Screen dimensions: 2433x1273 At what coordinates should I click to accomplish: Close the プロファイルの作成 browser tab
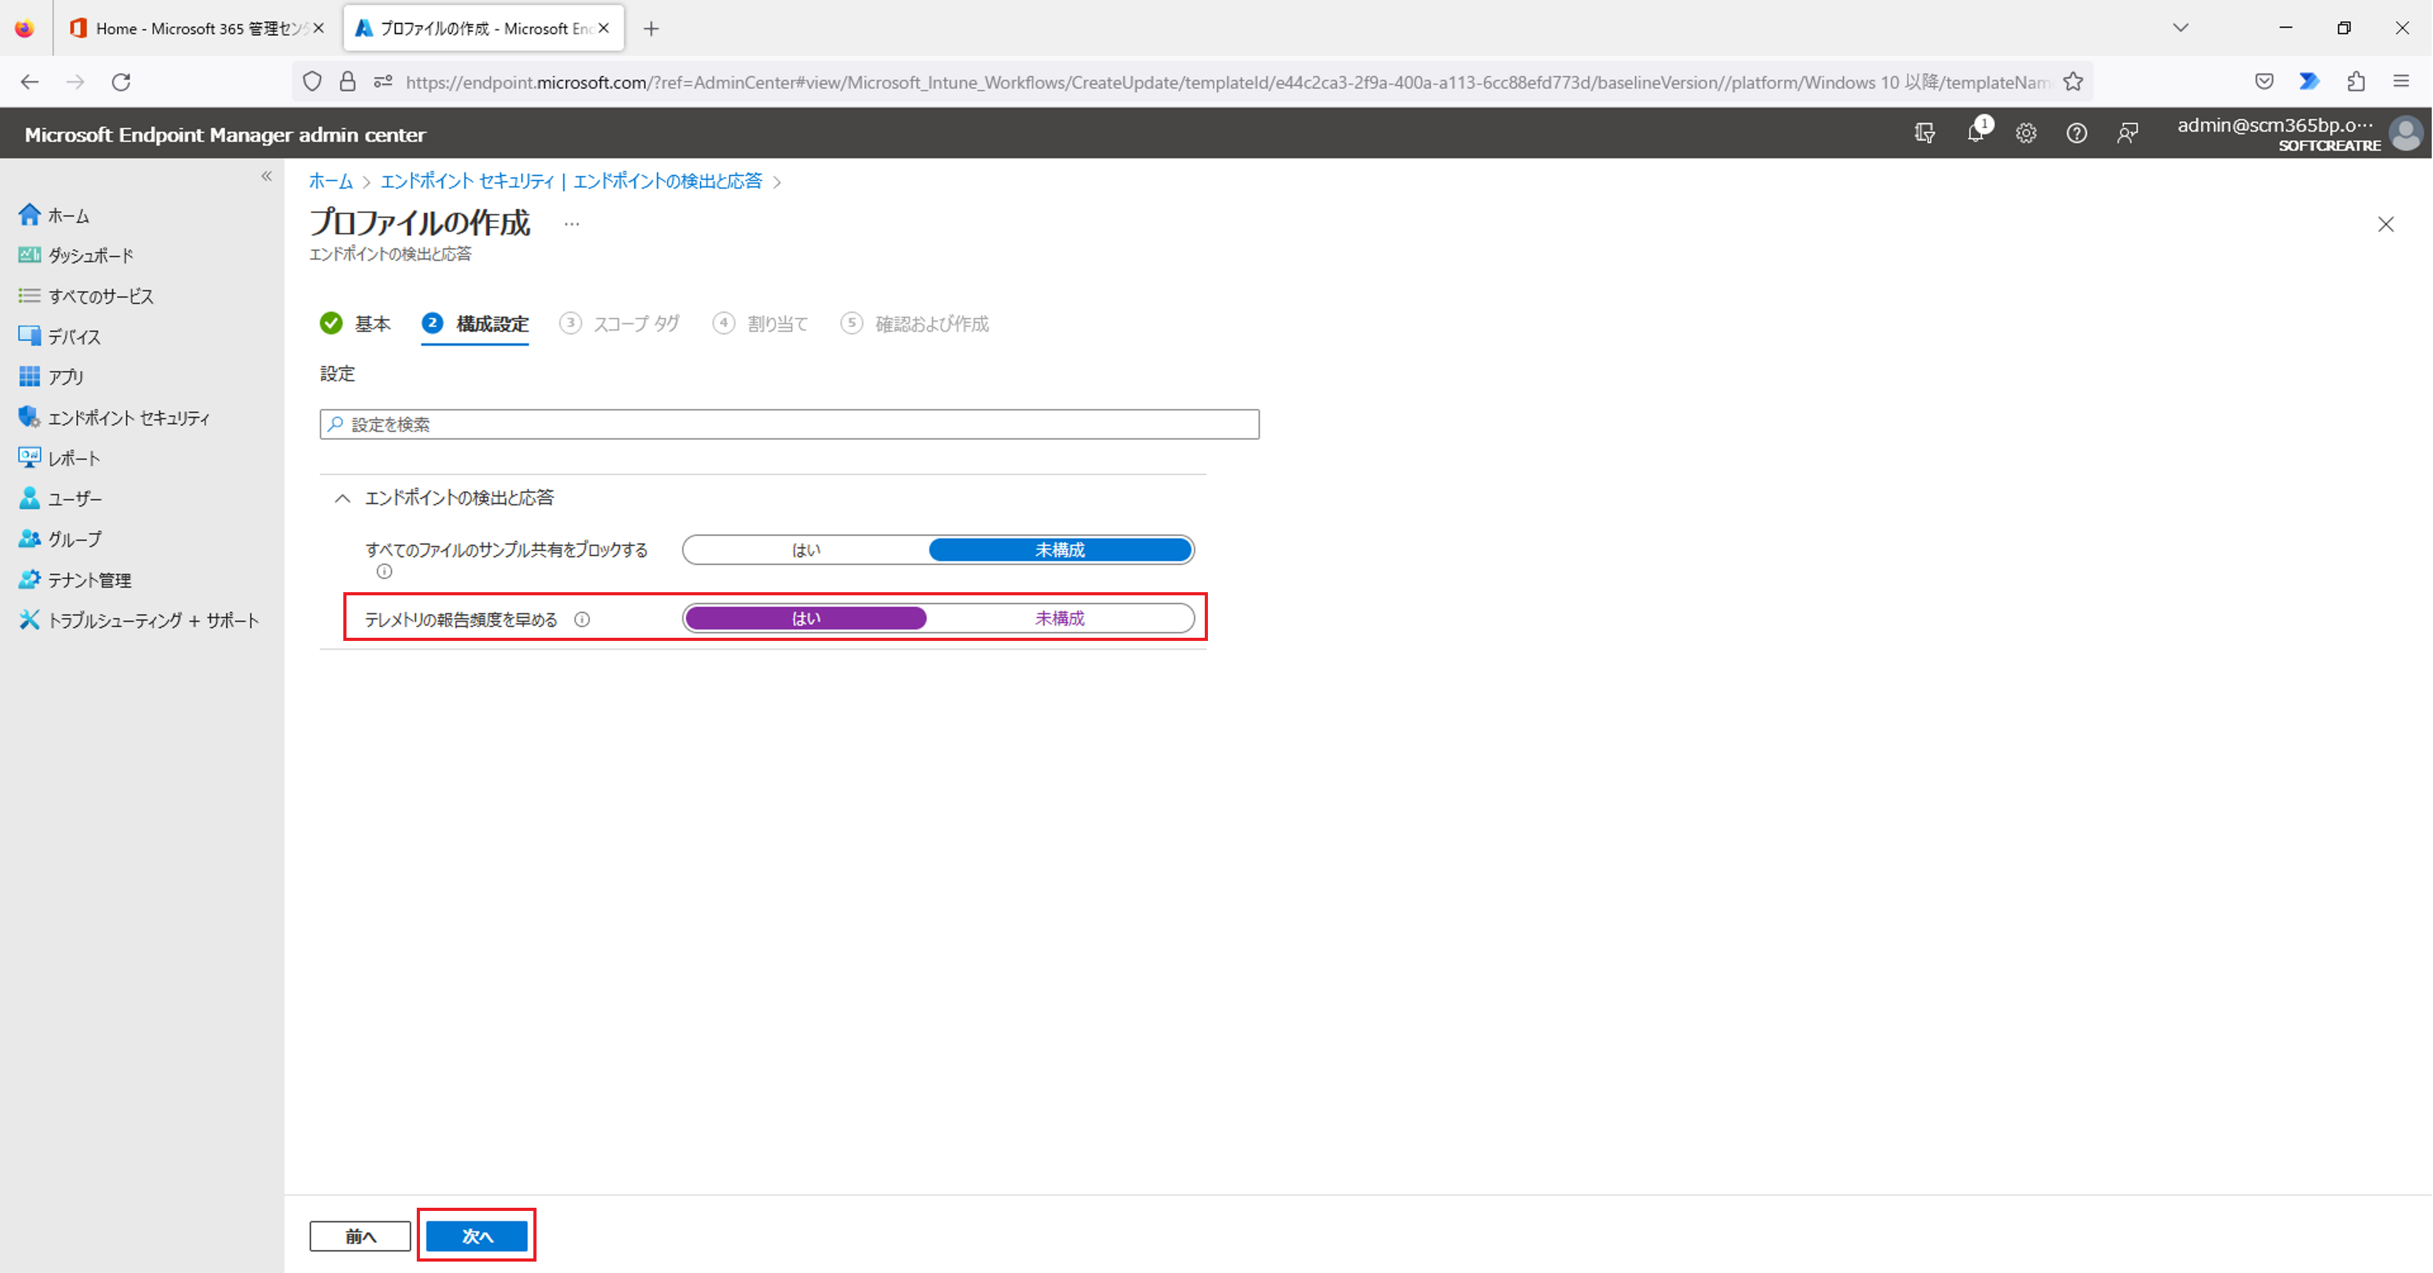604,28
